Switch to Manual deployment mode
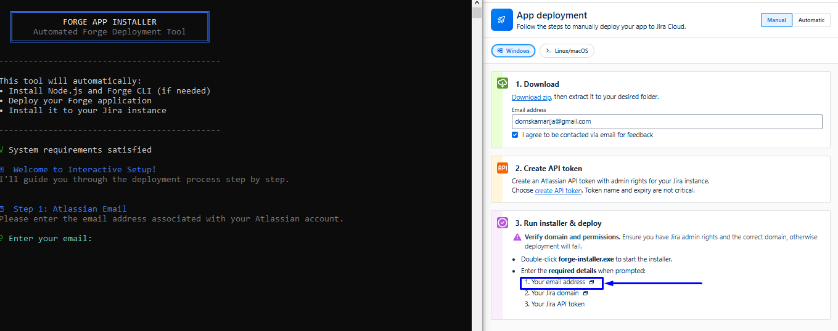The image size is (838, 331). point(776,20)
